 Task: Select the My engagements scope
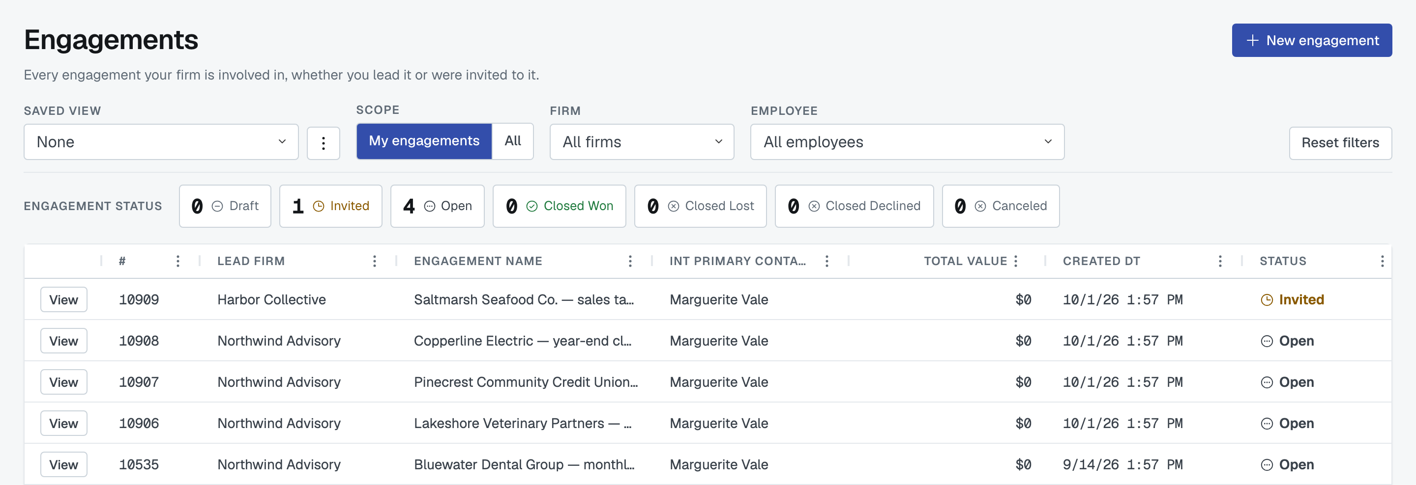(424, 141)
